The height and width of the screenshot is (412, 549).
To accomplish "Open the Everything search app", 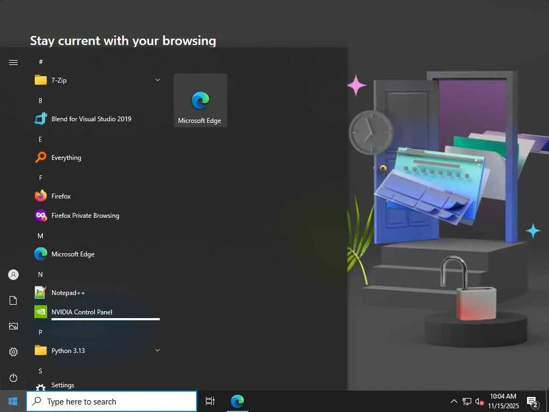I will pos(98,157).
